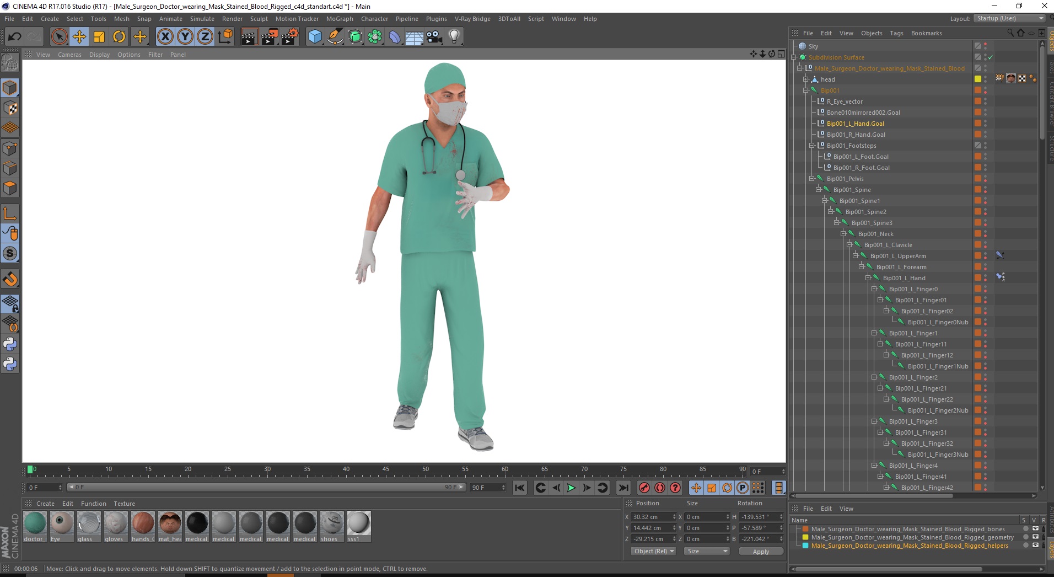Open the Size mode dropdown
The image size is (1054, 577).
point(707,551)
